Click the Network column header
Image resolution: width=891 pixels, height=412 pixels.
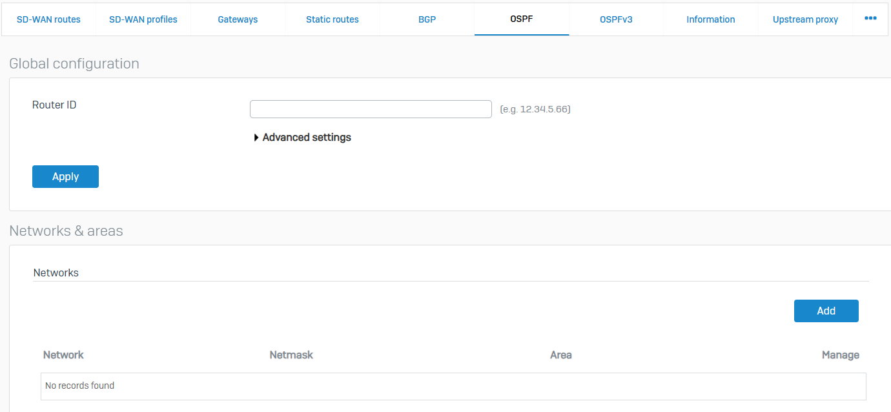pos(63,355)
